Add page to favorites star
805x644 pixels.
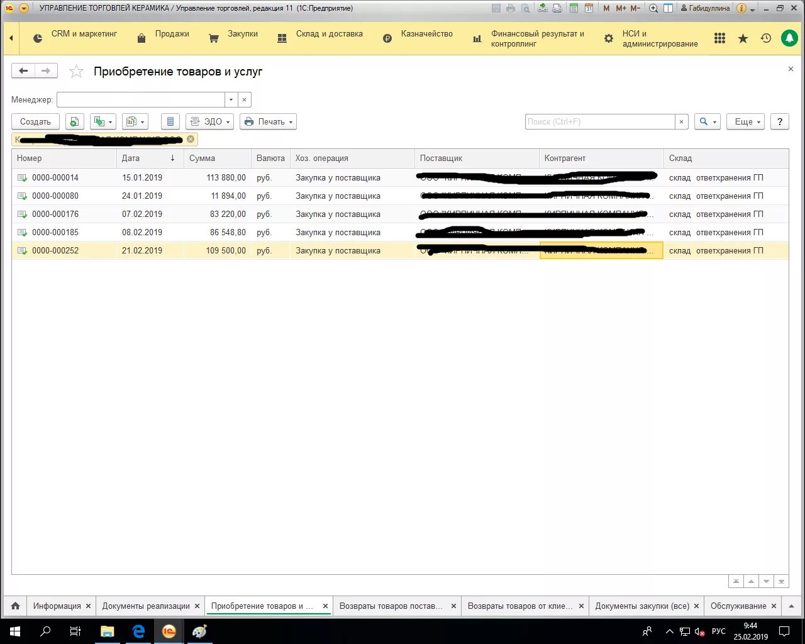tap(76, 72)
